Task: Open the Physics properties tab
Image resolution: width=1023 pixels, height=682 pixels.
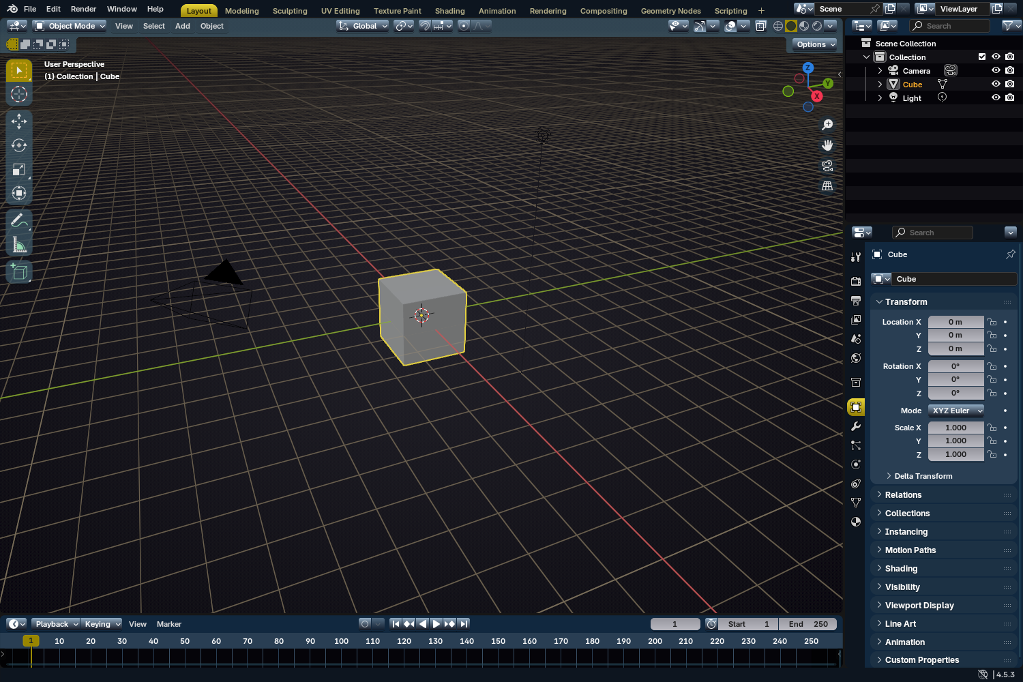Action: (856, 464)
